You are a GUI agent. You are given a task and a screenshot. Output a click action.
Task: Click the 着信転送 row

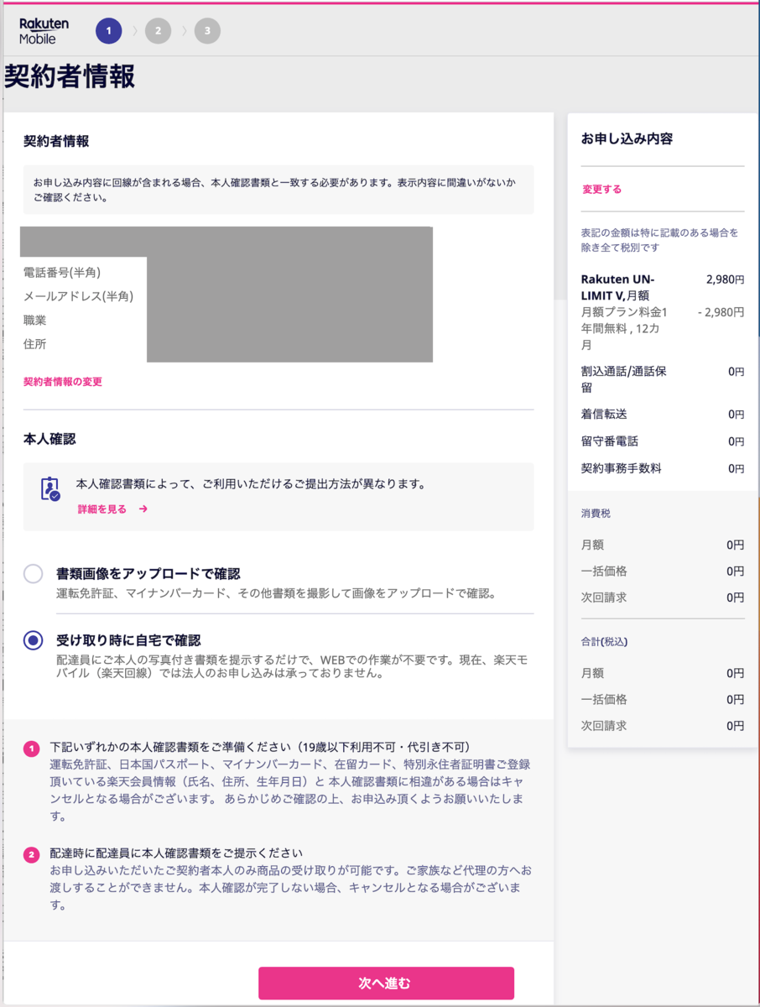click(x=663, y=415)
